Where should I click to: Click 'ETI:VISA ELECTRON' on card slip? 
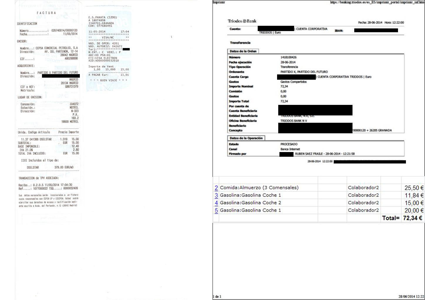(x=103, y=58)
